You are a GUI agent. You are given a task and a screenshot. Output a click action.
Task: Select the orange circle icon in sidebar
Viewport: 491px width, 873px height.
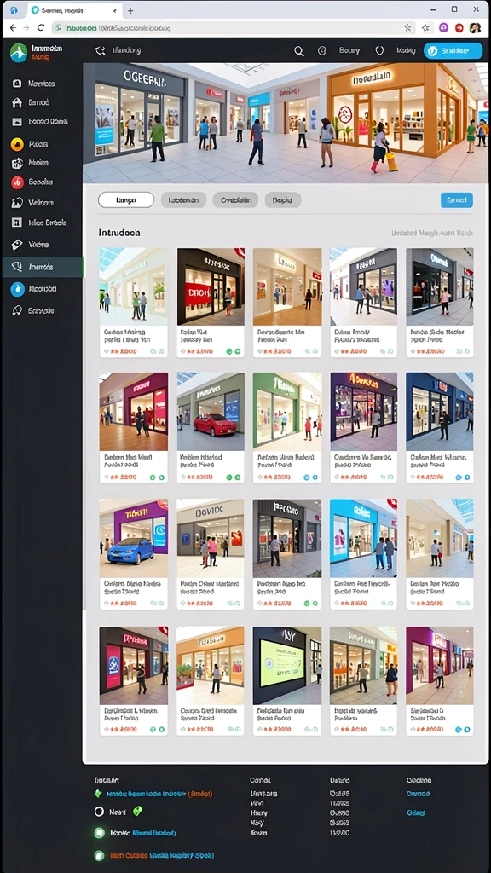(x=17, y=144)
